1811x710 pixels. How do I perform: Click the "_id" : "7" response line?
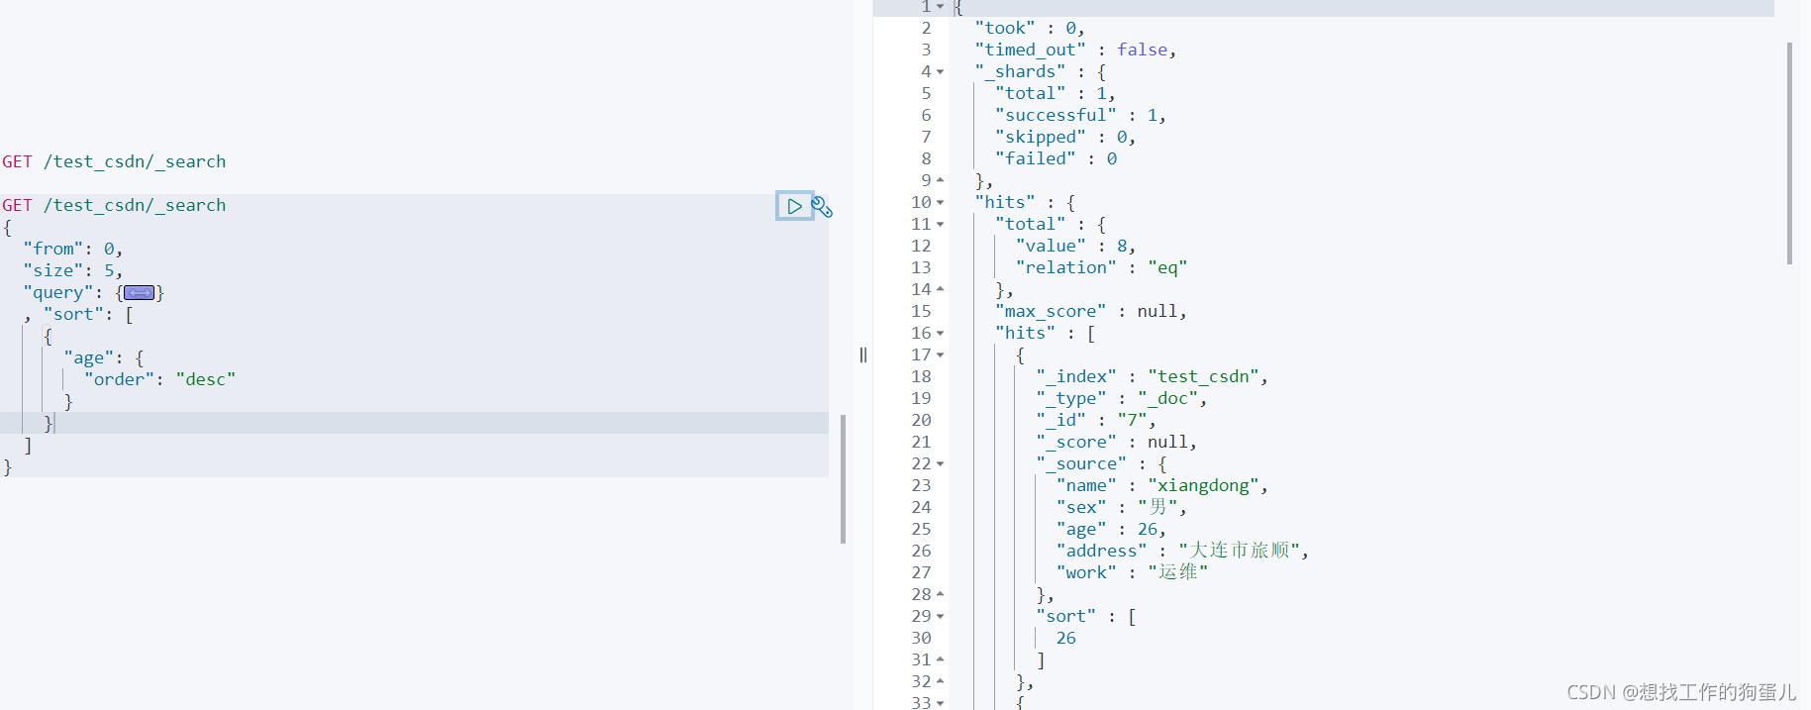click(1095, 420)
